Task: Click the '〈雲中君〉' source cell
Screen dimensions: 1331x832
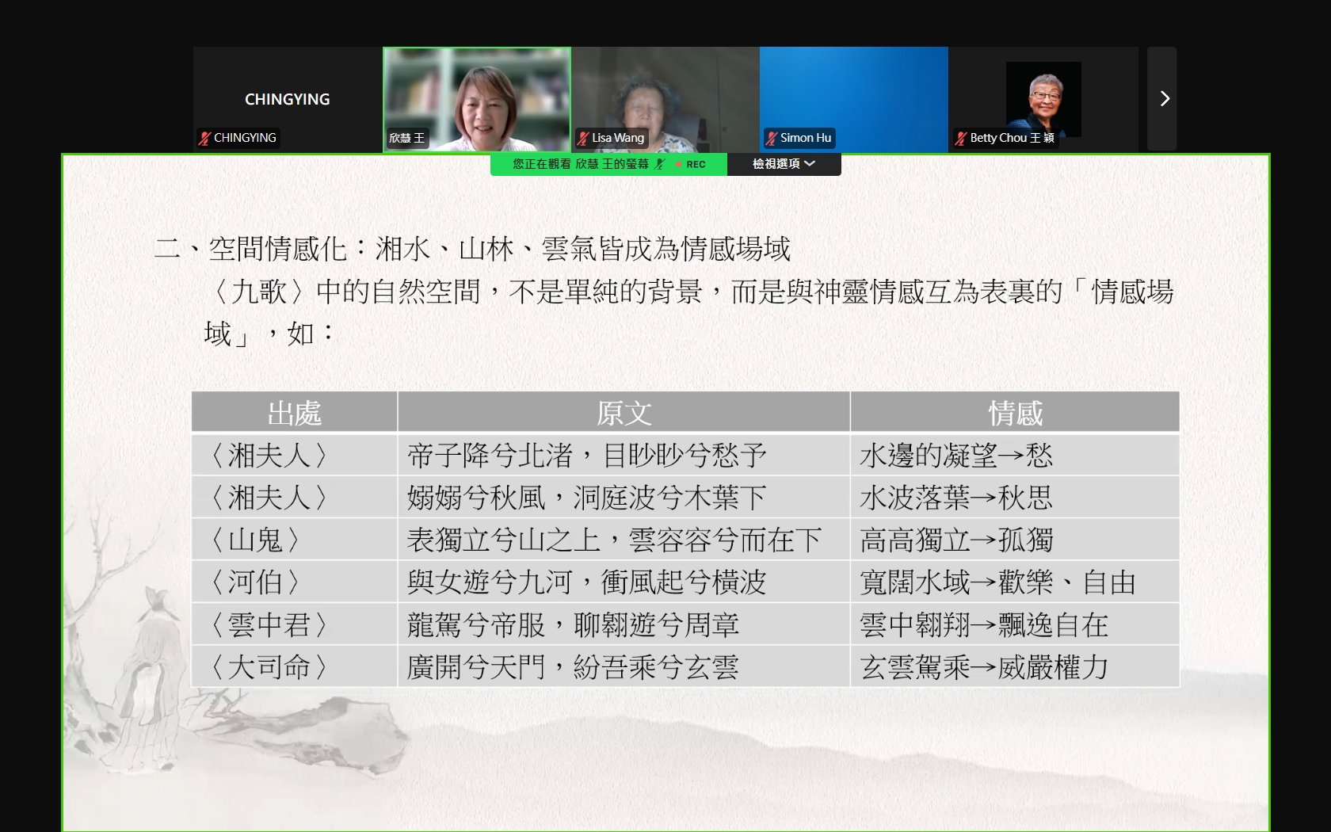Action: [295, 624]
